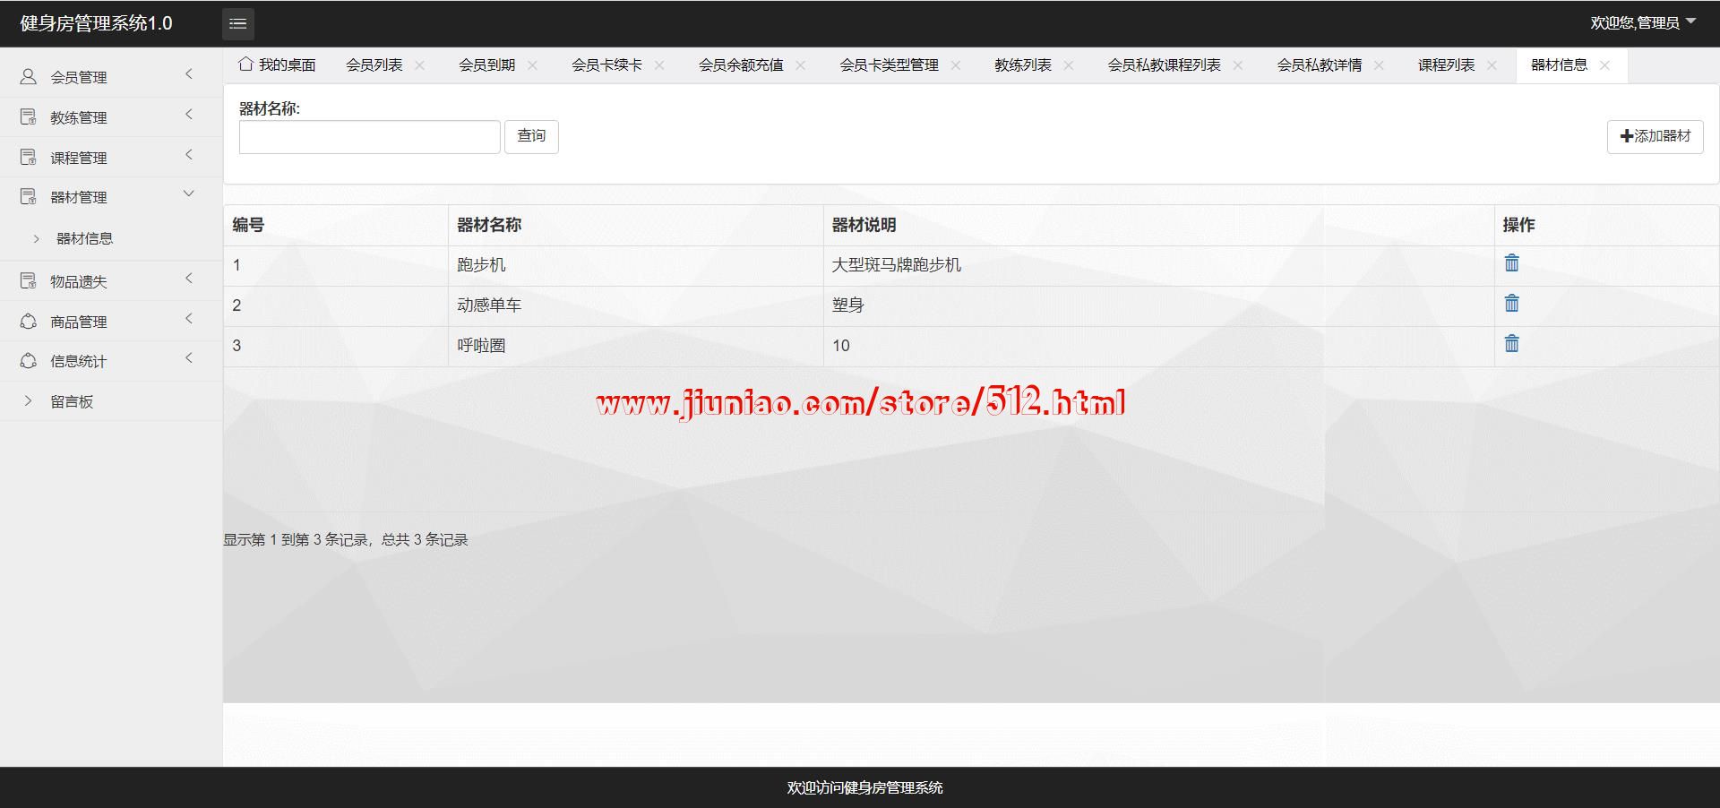Click the home icon on 我的桌面 tab
The width and height of the screenshot is (1720, 808).
click(x=245, y=64)
